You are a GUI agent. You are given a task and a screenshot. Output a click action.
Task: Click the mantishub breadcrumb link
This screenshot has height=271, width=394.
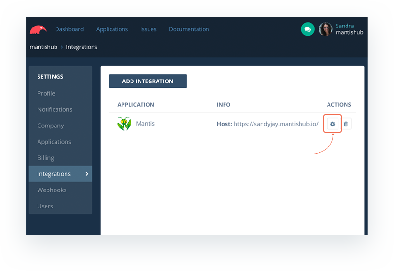(x=44, y=47)
